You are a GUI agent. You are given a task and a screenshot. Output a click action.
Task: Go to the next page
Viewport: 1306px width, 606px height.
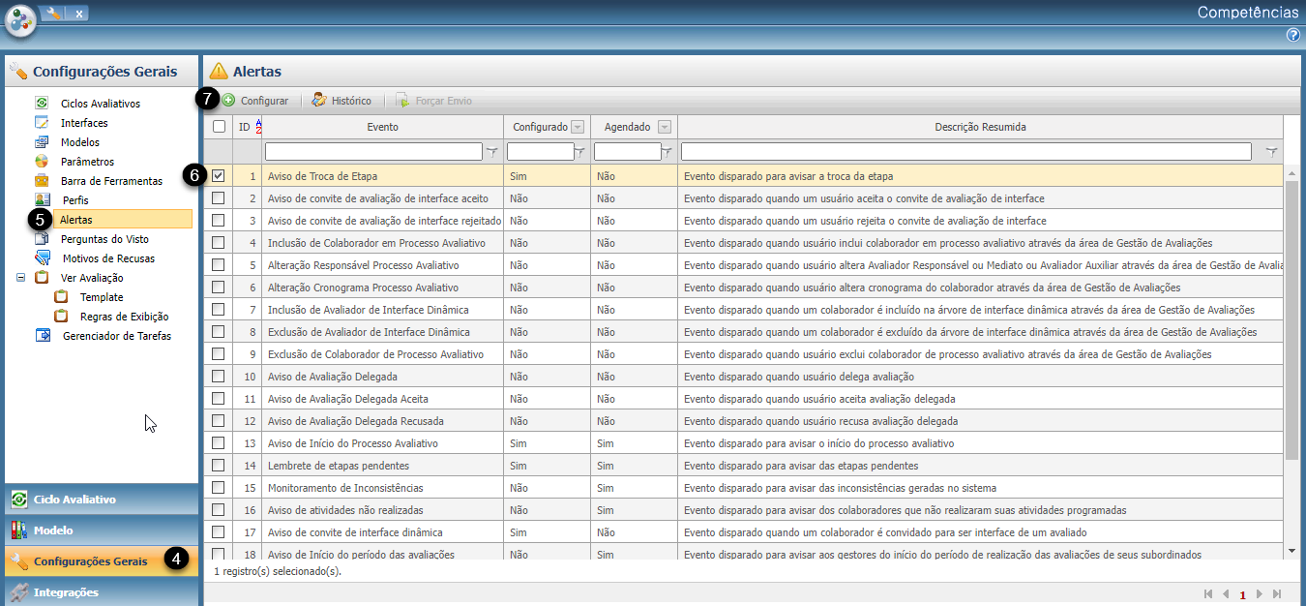click(1260, 594)
